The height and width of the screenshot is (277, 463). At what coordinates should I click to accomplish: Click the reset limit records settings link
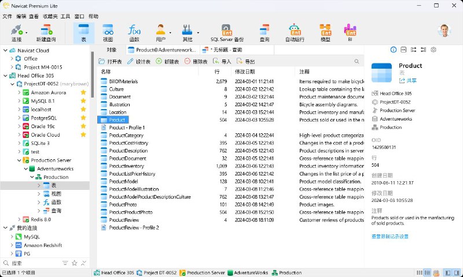(389, 237)
